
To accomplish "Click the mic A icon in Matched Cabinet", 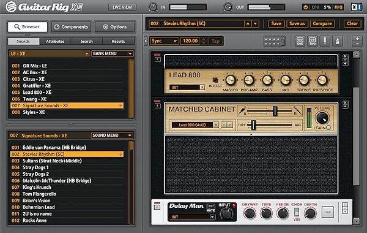I will click(242, 110).
